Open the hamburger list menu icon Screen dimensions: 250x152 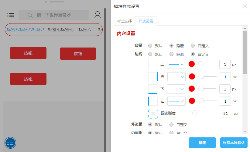[11, 15]
